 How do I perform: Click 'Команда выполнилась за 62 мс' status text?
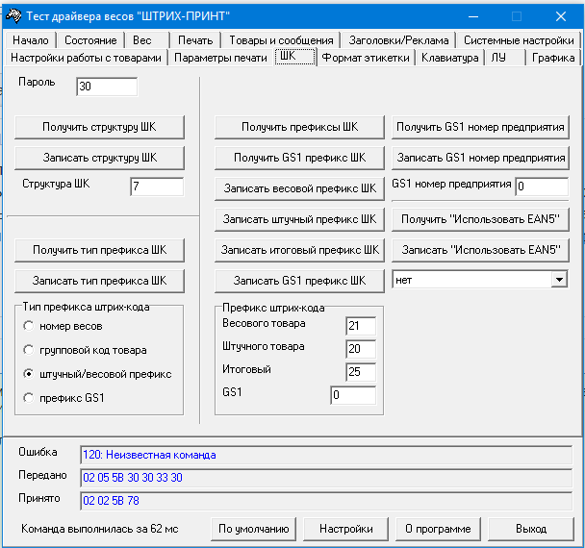click(100, 529)
